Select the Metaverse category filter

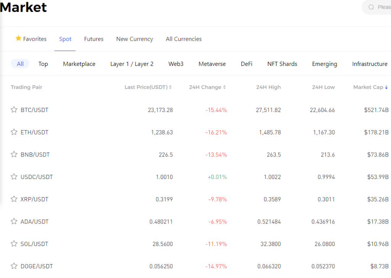pos(212,64)
